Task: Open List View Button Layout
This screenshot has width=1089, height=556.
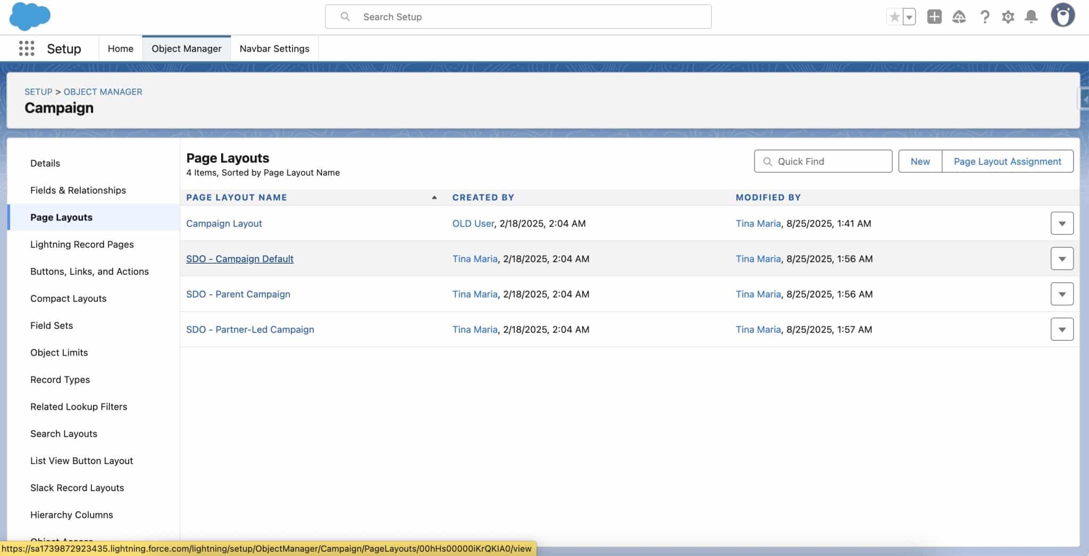Action: (x=81, y=461)
